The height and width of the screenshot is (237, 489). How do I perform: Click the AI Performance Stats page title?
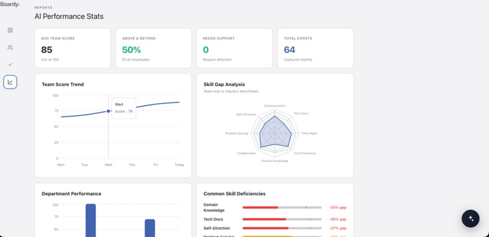pos(69,16)
